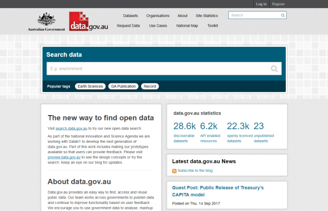The height and width of the screenshot is (211, 328).
Task: Open Toolkit in navigation
Action: coord(213,26)
